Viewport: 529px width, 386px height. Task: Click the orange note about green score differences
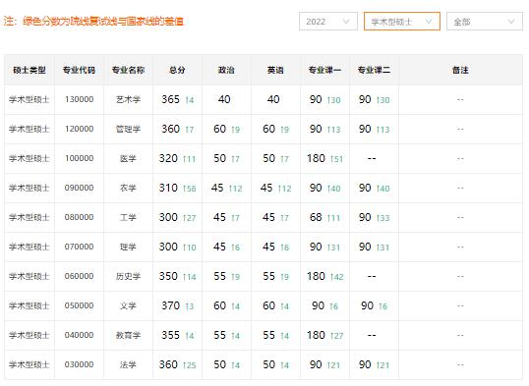click(x=93, y=22)
